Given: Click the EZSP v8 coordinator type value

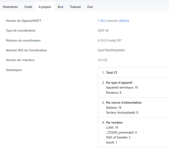Looking at the screenshot, I should click(103, 30).
